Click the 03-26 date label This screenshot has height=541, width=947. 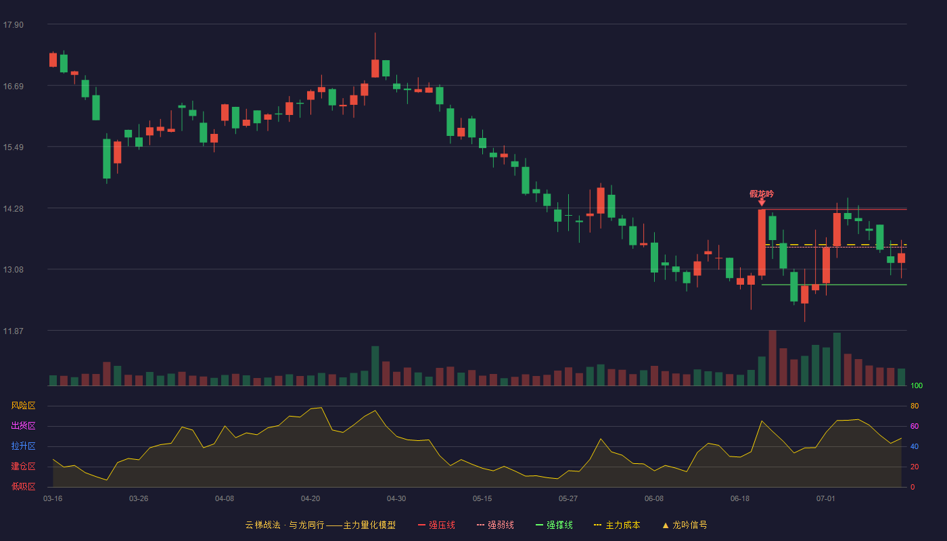click(139, 498)
